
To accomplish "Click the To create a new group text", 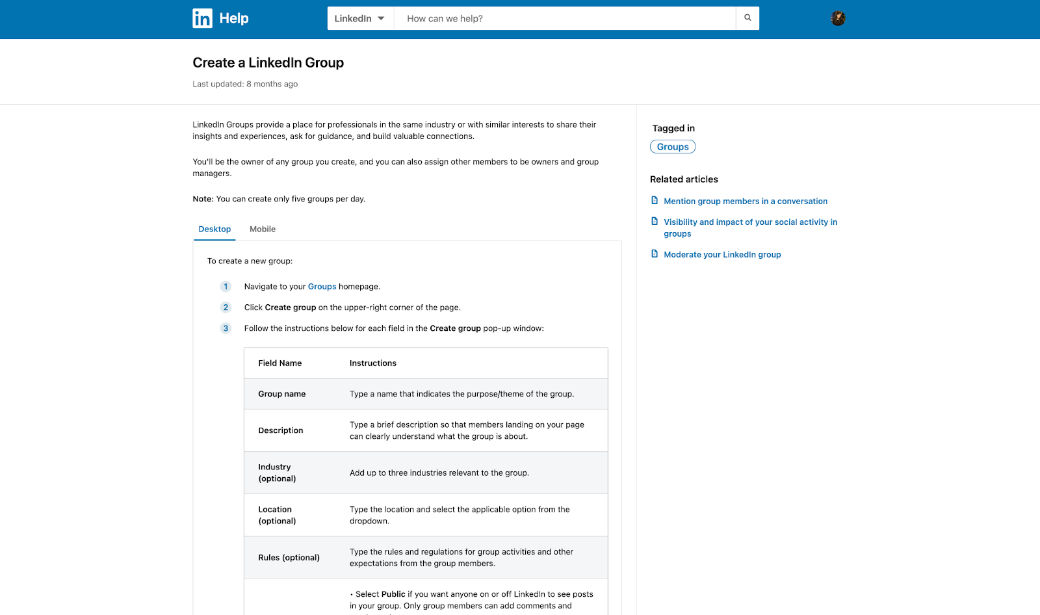I will coord(250,261).
